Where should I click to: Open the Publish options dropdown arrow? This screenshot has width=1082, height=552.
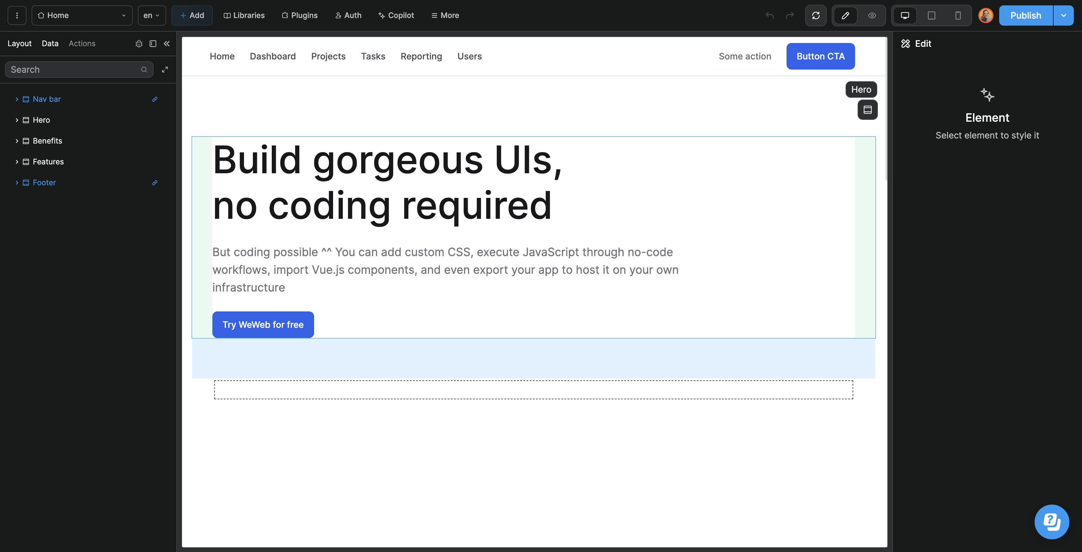pos(1063,15)
